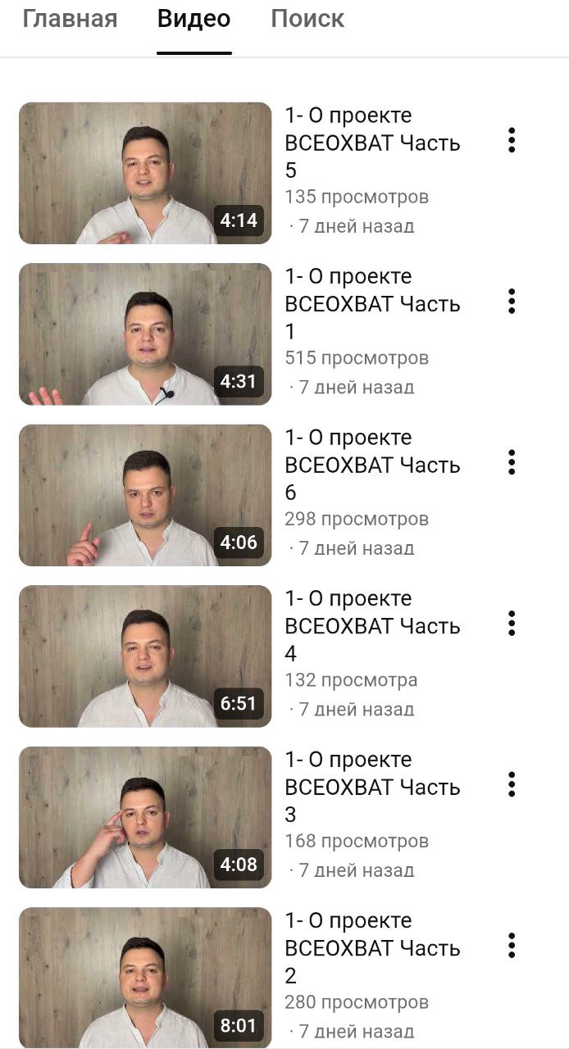Open title О проекте ВСЕОХВАТ Часть 6
The height and width of the screenshot is (1049, 569).
point(373,465)
